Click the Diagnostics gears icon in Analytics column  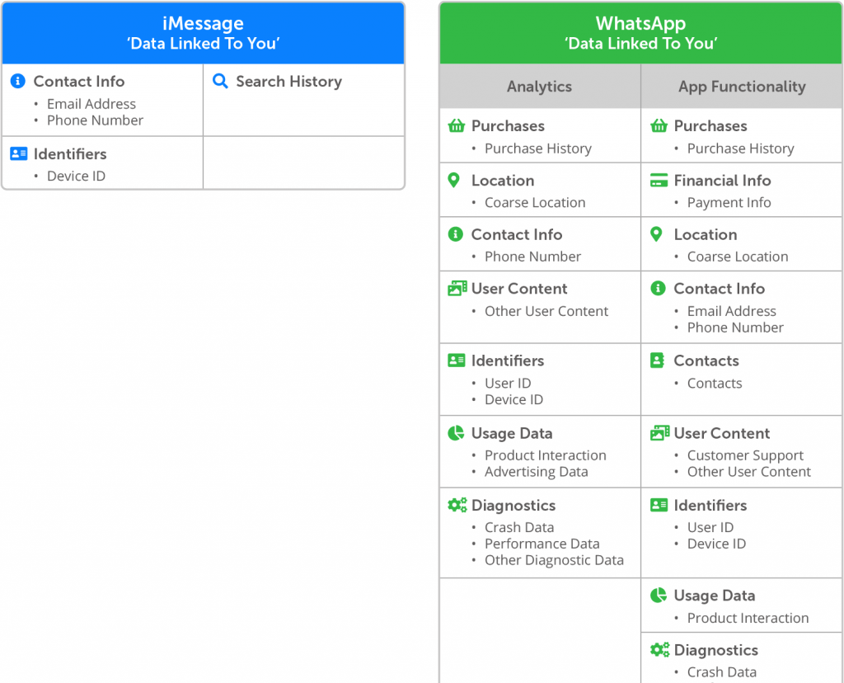[457, 505]
